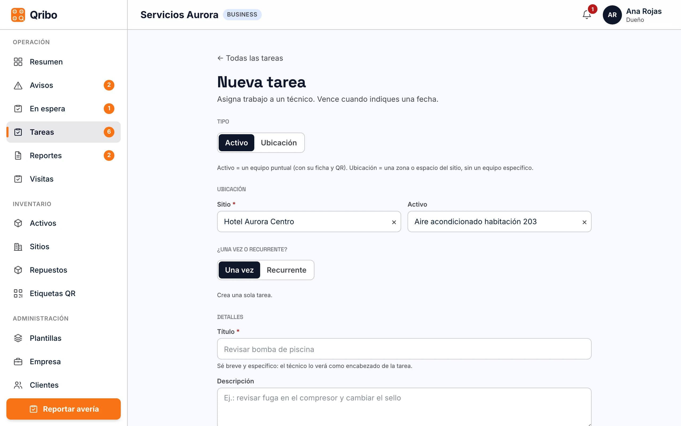Go back to Todas las tareas
Screen dimensions: 681x426
click(250, 58)
